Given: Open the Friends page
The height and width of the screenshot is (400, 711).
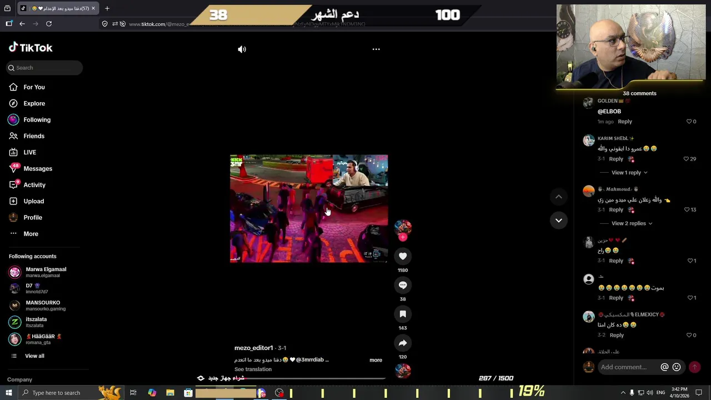Looking at the screenshot, I should tap(34, 136).
